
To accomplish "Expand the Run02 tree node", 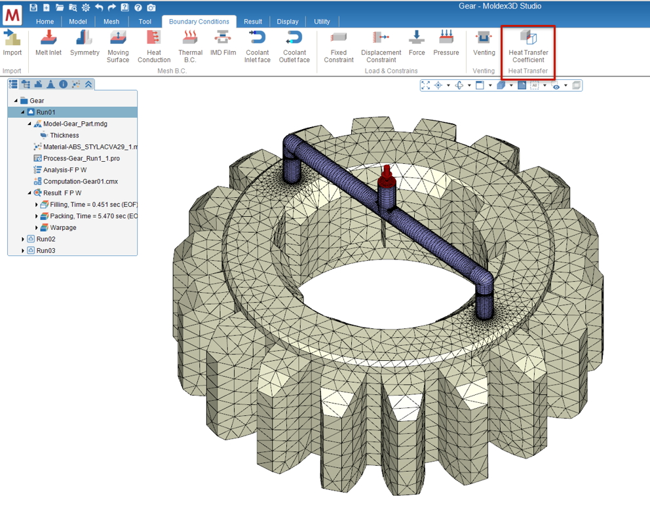I will [23, 239].
